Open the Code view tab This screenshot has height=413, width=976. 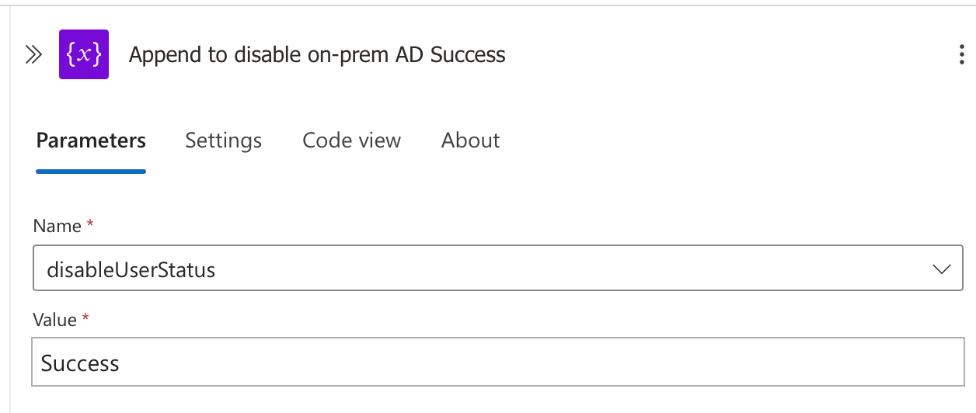(x=351, y=141)
